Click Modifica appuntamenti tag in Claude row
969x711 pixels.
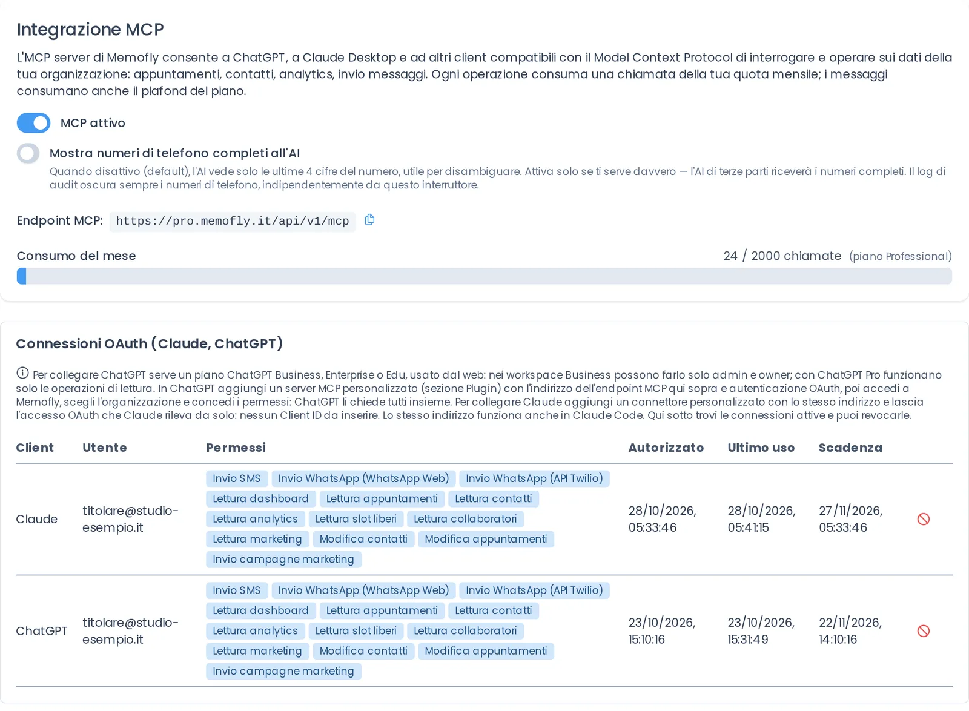pyautogui.click(x=486, y=539)
